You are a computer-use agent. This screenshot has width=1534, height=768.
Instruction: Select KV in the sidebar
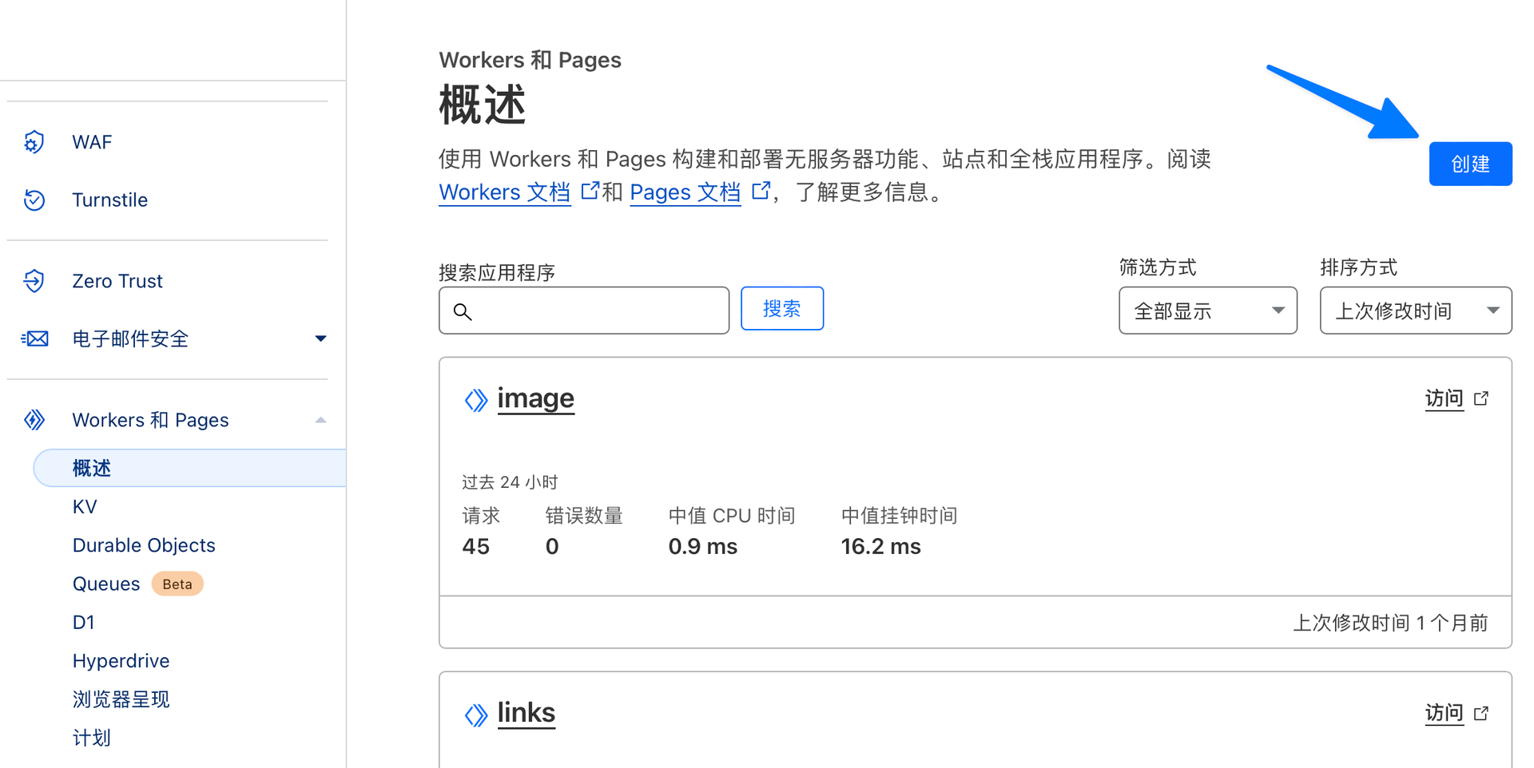click(x=85, y=507)
